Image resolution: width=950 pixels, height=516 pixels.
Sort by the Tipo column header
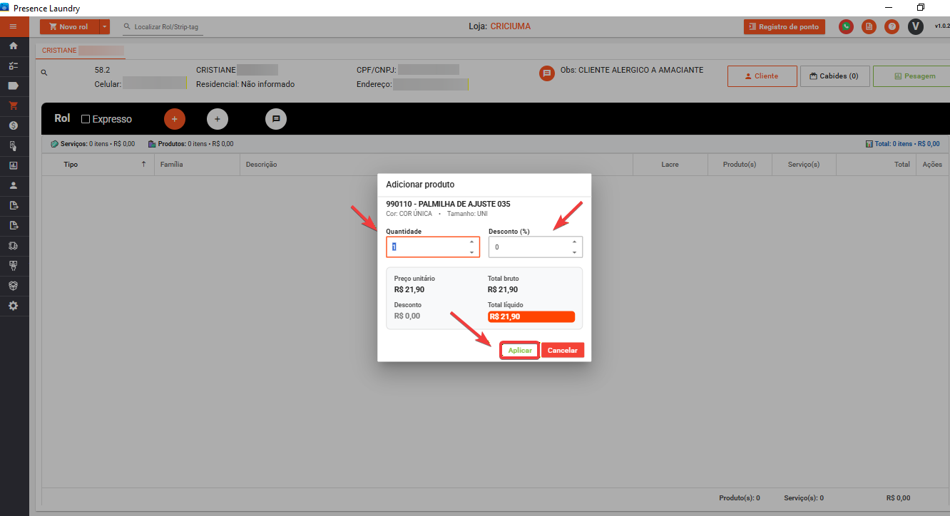[x=71, y=165]
